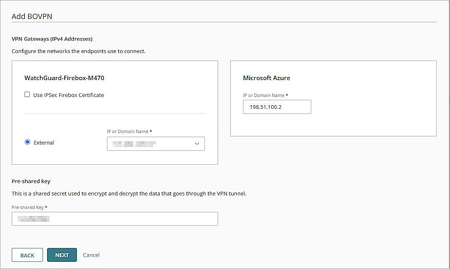Click the Microsoft Azure panel heading

tap(267, 78)
